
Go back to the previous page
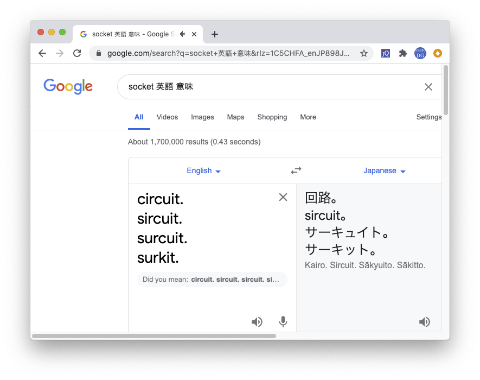42,53
